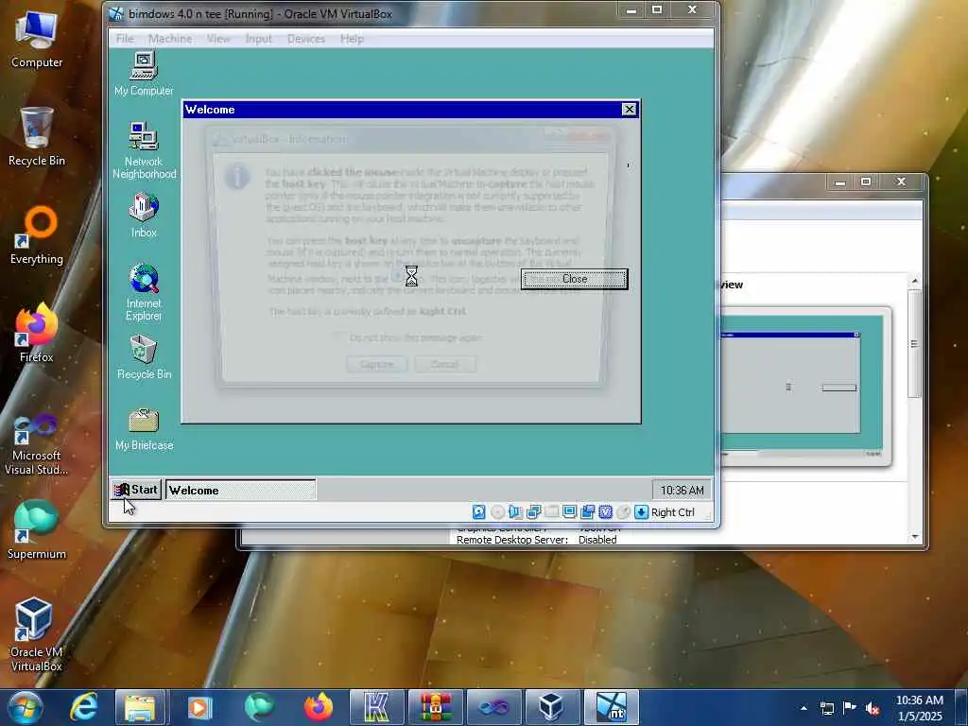Image resolution: width=968 pixels, height=726 pixels.
Task: Select the Inbox icon in guest
Action: coord(144,216)
